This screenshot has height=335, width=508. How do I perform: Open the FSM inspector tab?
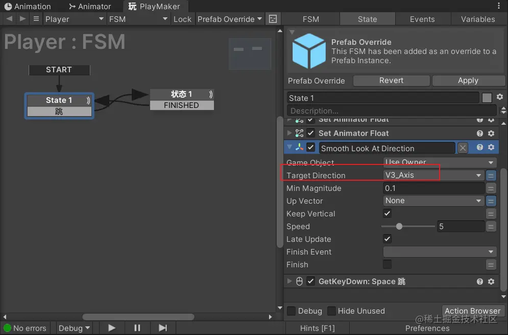click(311, 19)
